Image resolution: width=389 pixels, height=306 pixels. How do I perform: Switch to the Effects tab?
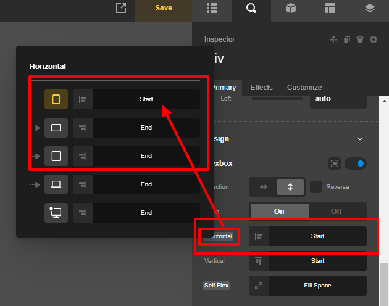coord(261,88)
